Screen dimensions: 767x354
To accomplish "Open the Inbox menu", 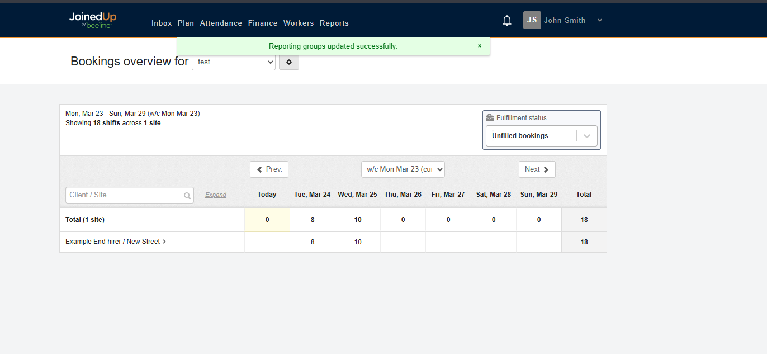I will (x=162, y=23).
